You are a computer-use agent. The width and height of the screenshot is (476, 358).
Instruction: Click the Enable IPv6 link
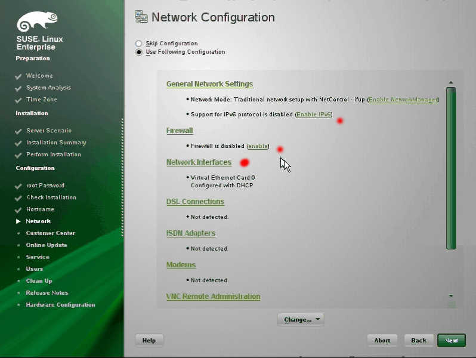pos(314,115)
